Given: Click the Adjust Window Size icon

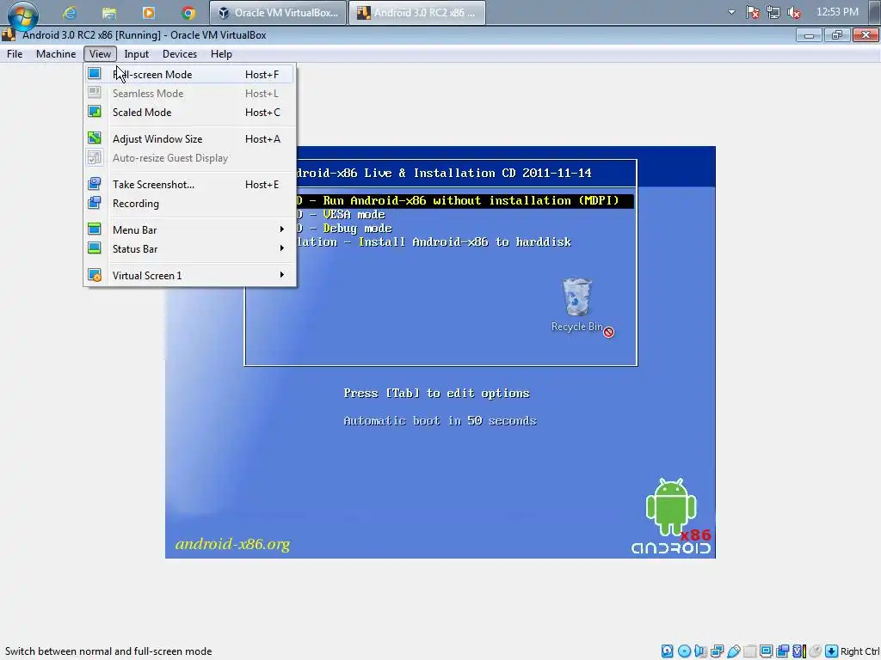Looking at the screenshot, I should click(95, 138).
